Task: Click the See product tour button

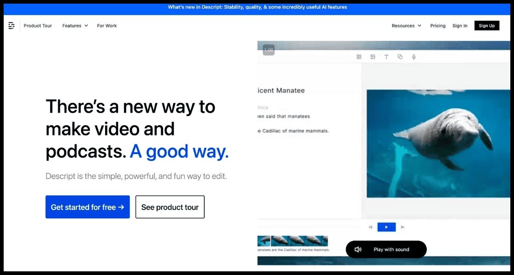Action: (x=170, y=207)
